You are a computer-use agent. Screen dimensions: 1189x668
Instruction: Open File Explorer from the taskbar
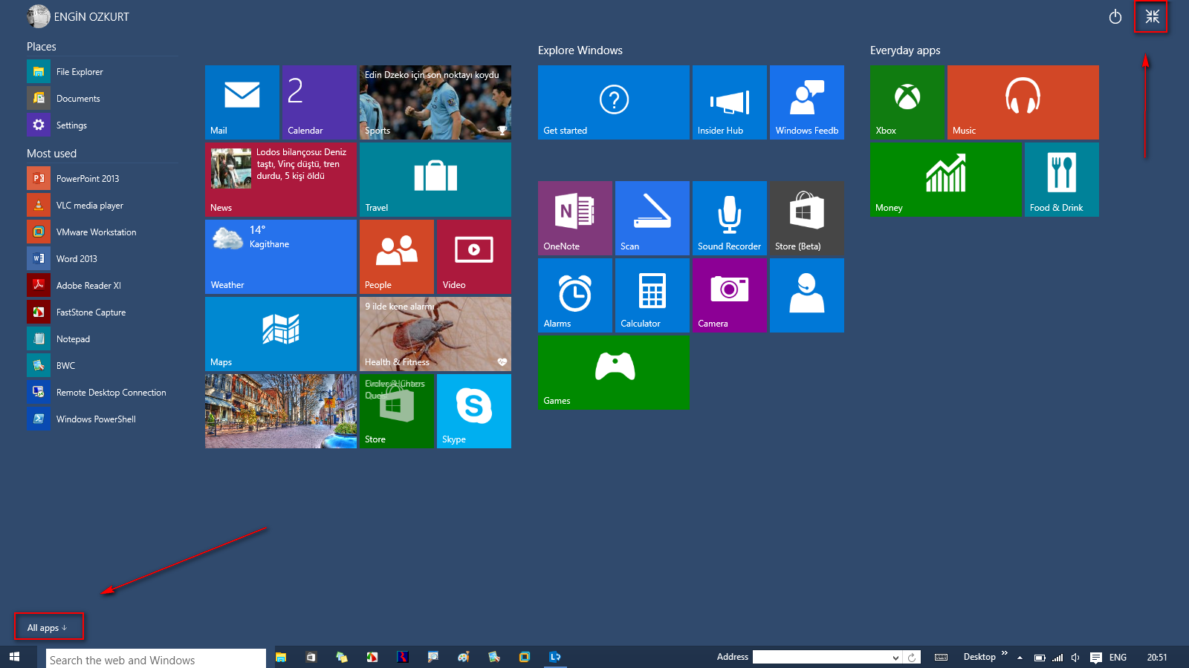point(281,657)
